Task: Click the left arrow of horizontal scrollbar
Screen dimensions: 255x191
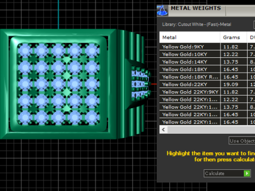Action: click(164, 129)
